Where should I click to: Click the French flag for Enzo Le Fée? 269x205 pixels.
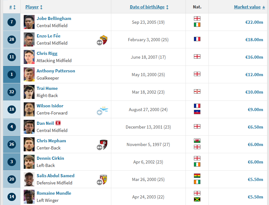point(197,39)
